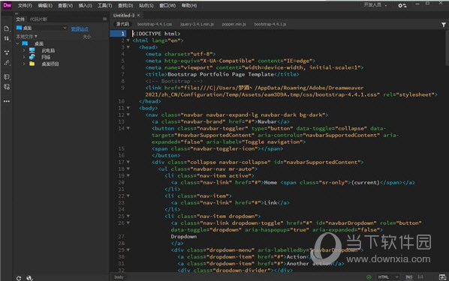Open the Help (帮助) menu
Screen dimensions: 449x281
189,5
